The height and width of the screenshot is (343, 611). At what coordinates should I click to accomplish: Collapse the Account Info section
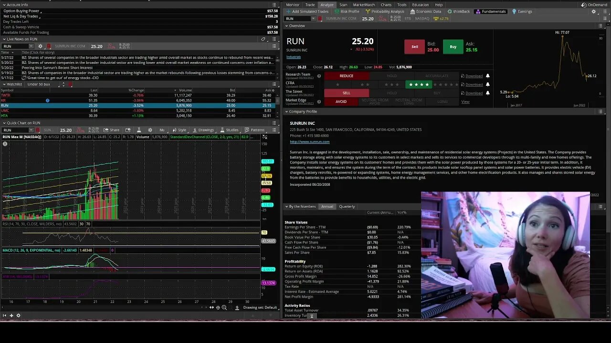[4, 5]
